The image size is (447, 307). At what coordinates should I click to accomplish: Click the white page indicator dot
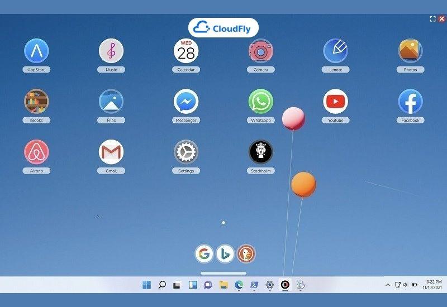(223, 222)
